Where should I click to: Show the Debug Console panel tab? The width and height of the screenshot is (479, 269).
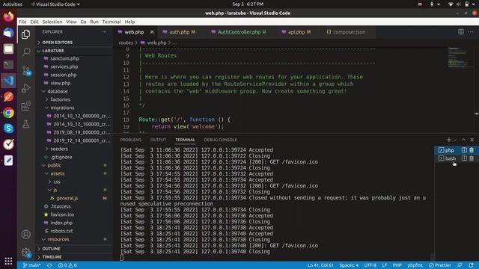pyautogui.click(x=220, y=140)
